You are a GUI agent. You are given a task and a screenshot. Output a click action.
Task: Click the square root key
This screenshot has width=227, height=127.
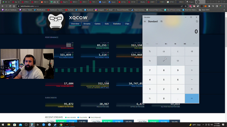tap(178, 61)
